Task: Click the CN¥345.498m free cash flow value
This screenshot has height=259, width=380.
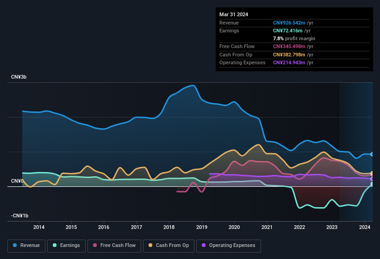Action: 289,46
